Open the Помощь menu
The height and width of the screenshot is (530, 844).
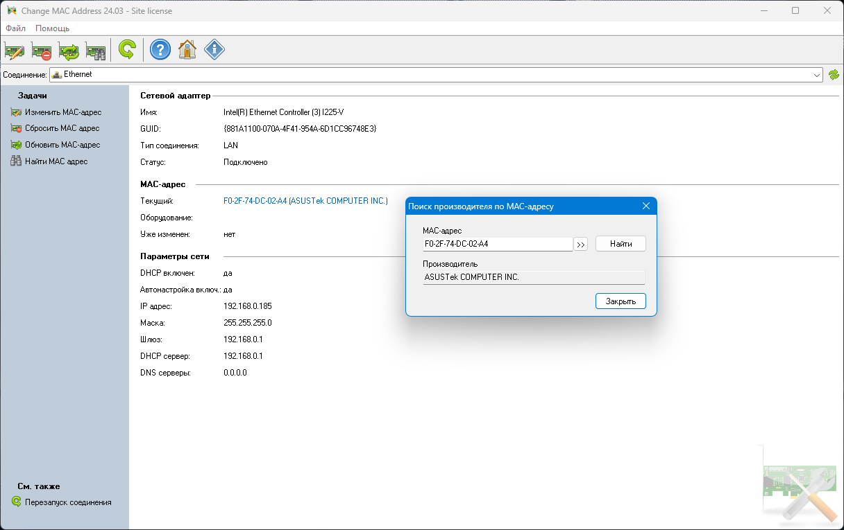pos(52,28)
